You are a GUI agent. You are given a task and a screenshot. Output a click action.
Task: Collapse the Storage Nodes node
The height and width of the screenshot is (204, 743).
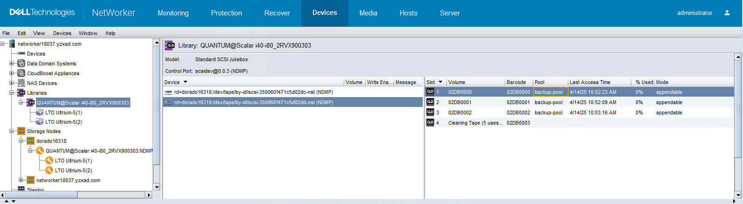12,131
